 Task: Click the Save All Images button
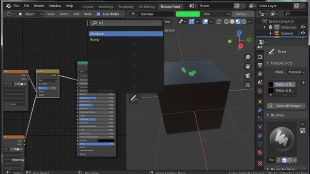pyautogui.click(x=286, y=106)
